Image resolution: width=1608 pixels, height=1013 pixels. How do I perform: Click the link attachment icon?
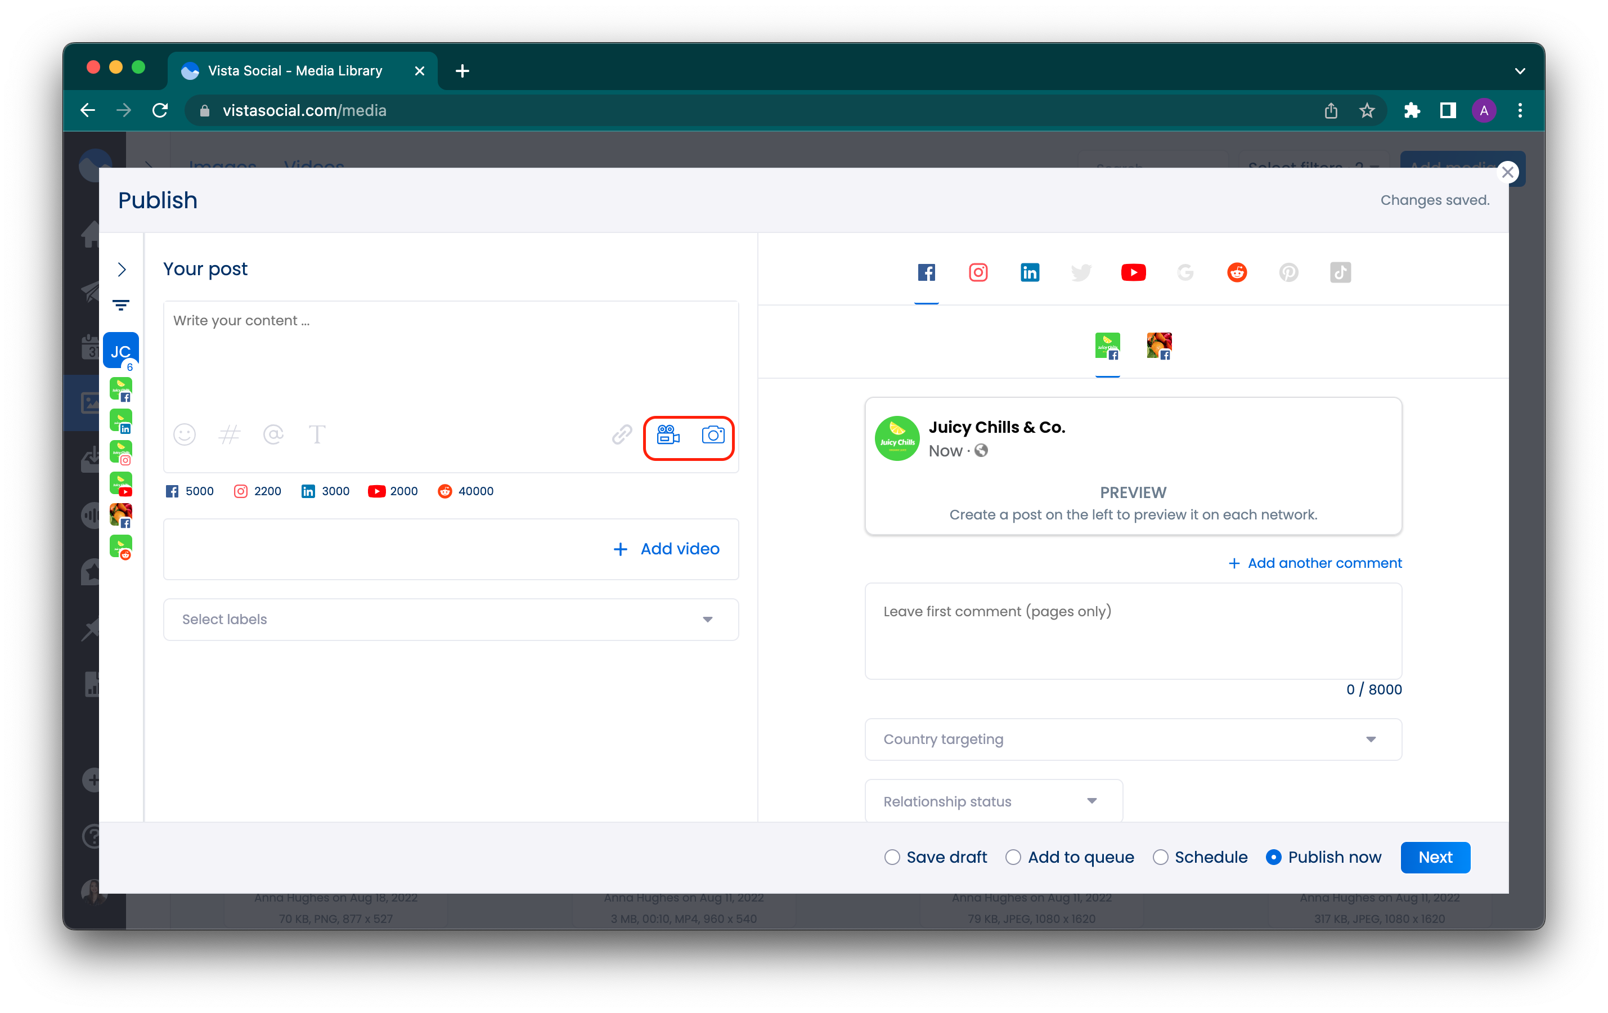coord(622,434)
